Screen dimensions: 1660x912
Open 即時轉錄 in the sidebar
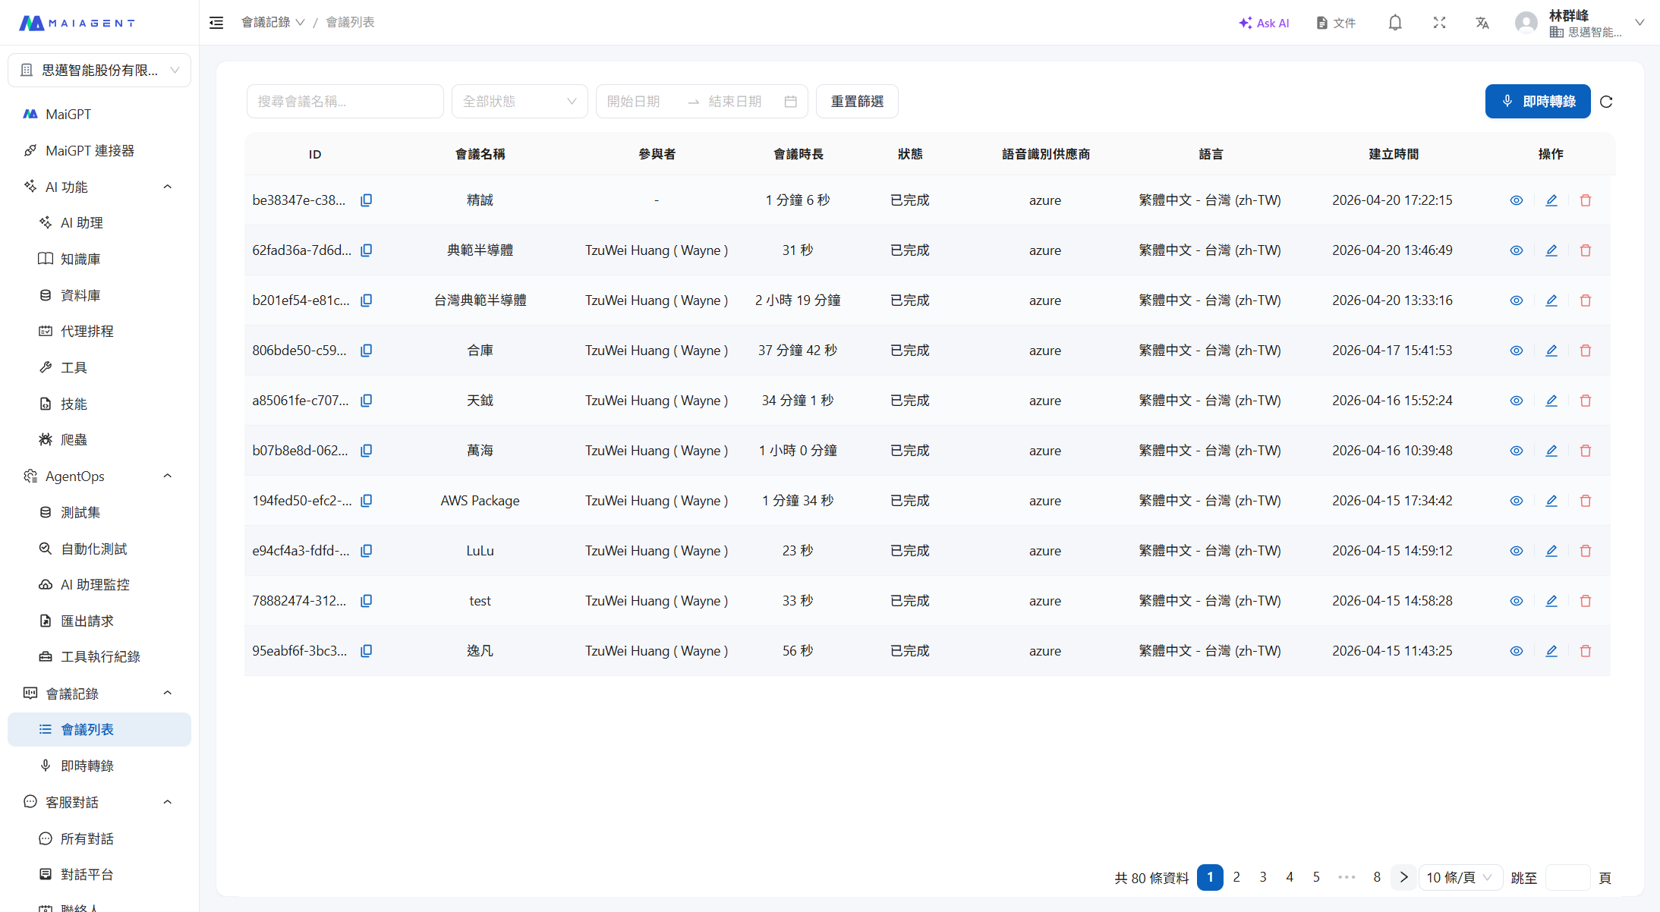87,766
